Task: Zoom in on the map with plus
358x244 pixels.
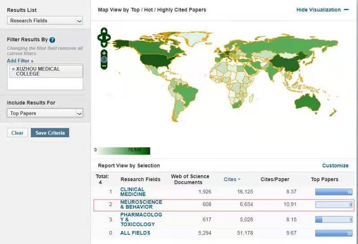Action: click(104, 53)
